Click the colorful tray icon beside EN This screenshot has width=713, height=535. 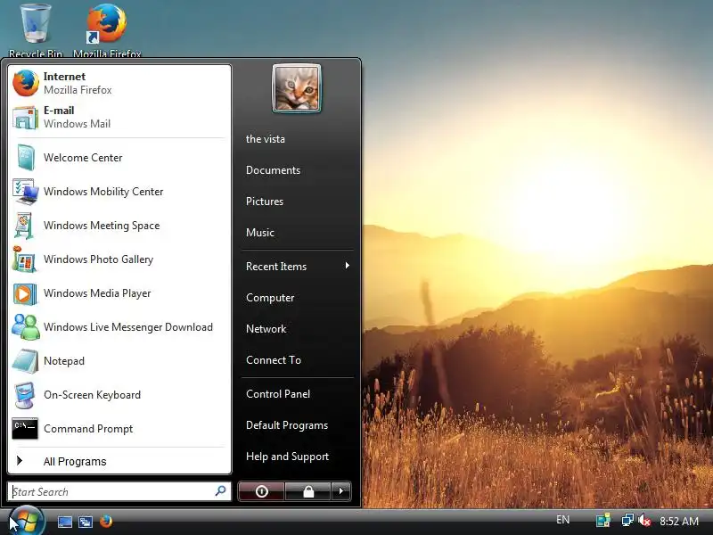click(603, 521)
